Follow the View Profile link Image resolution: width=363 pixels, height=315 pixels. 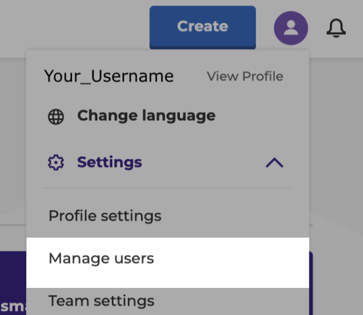(x=245, y=76)
